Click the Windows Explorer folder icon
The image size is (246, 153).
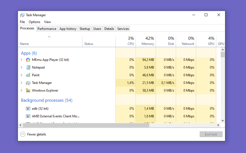(28, 91)
